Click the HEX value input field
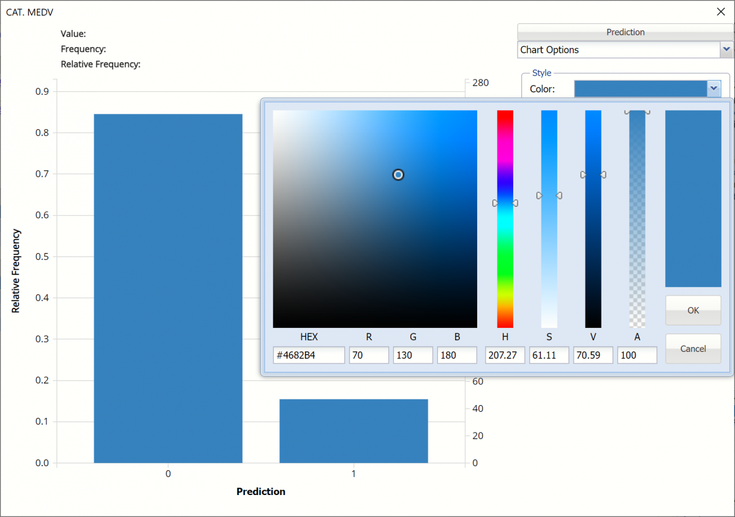This screenshot has height=517, width=735. pyautogui.click(x=309, y=355)
